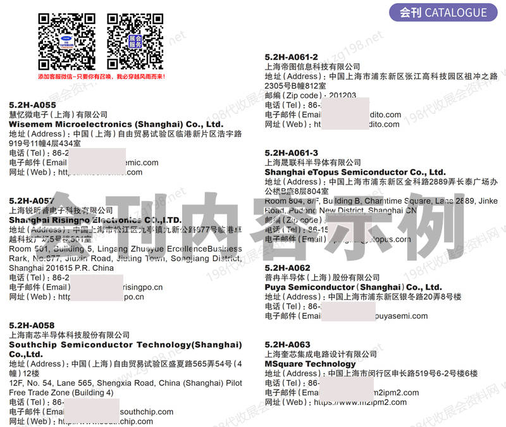Click the eTopus address line 金科路2889弄
The width and height of the screenshot is (506, 427).
pos(381,182)
